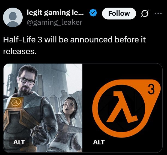Screen dimensions: 167x155
Task: Open the default profile avatar picture
Action: [x=13, y=17]
